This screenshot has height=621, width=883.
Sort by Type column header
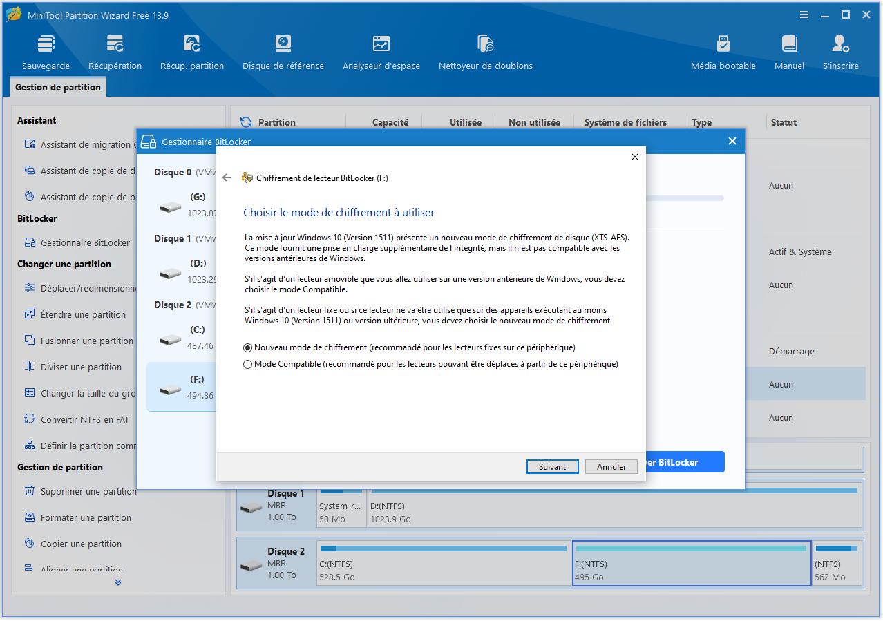(701, 122)
